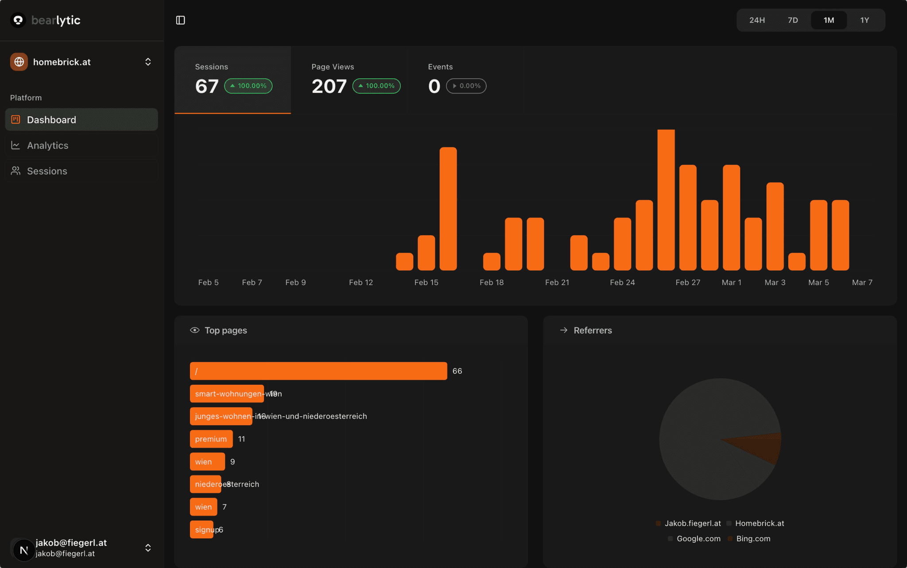Click the homebrick.at globe icon
The height and width of the screenshot is (568, 907).
tap(19, 62)
